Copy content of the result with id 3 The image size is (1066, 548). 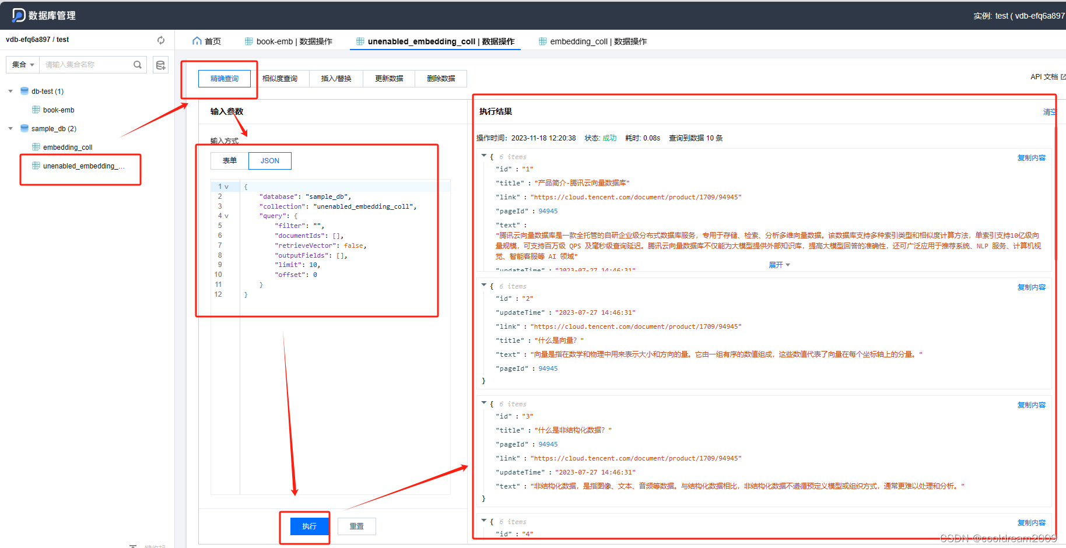click(x=1032, y=405)
